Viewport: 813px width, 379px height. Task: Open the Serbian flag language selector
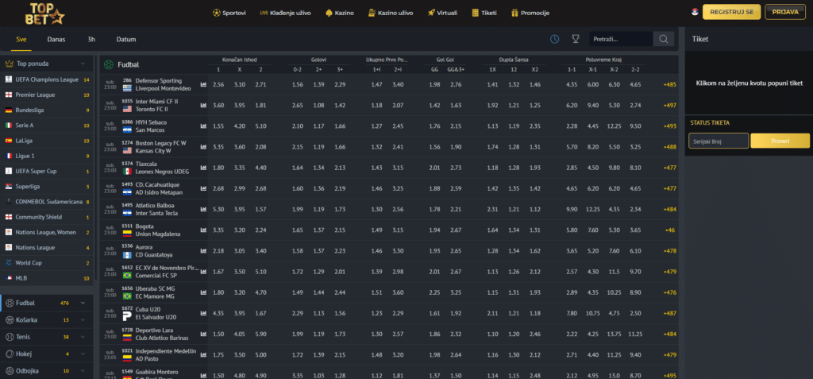[694, 12]
